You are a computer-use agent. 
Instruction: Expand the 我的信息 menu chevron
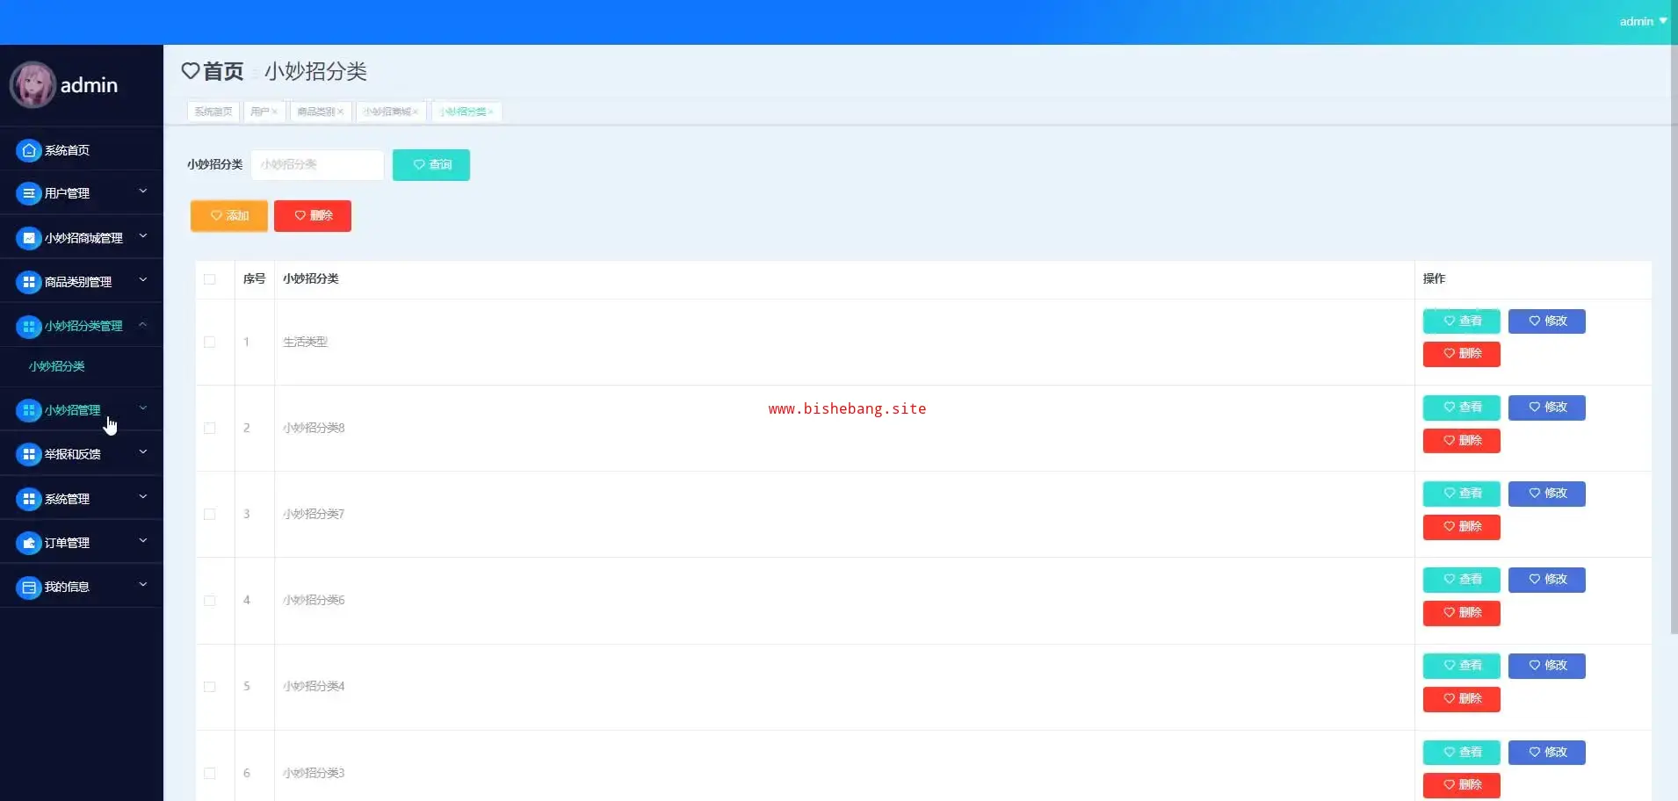point(143,585)
